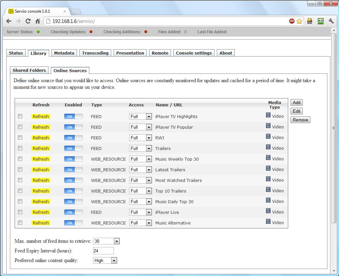Screen dimensions: 339x276
Task: Click the film icon for iPlayer TV Highlights
Action: coord(268,115)
